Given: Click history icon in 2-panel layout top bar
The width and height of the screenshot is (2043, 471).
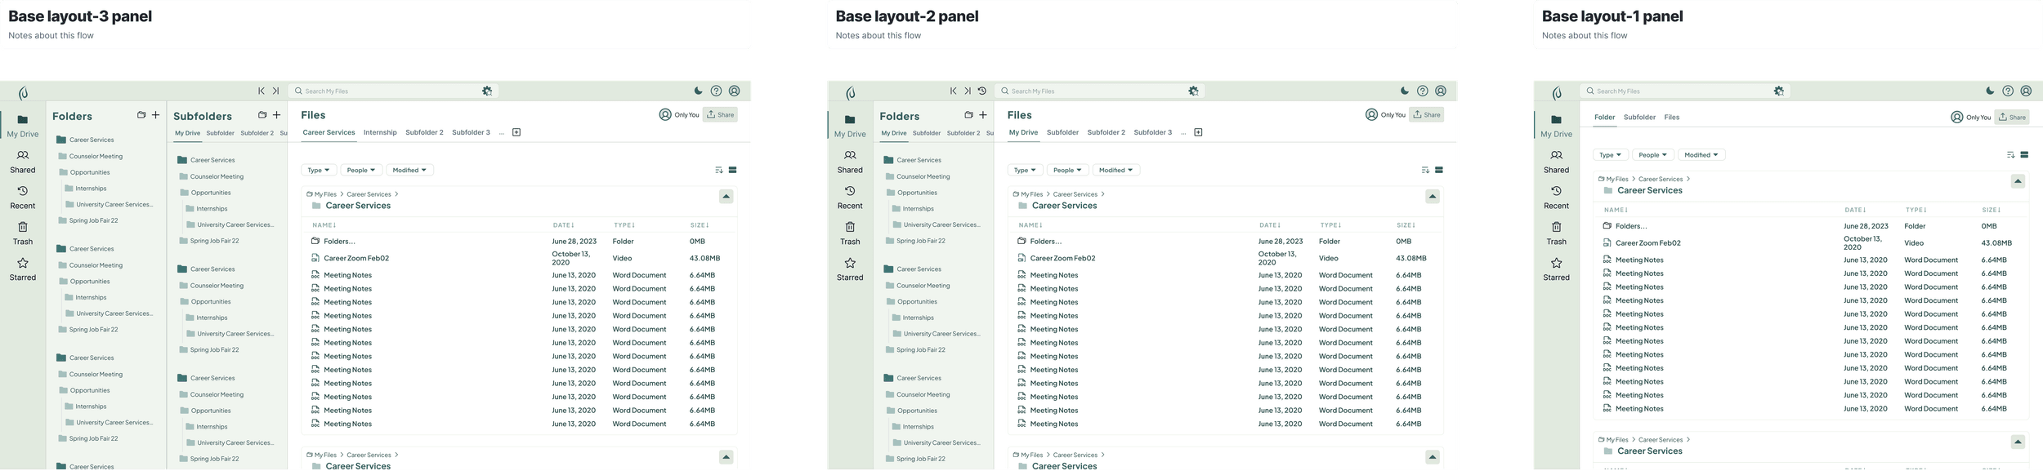Looking at the screenshot, I should [981, 91].
